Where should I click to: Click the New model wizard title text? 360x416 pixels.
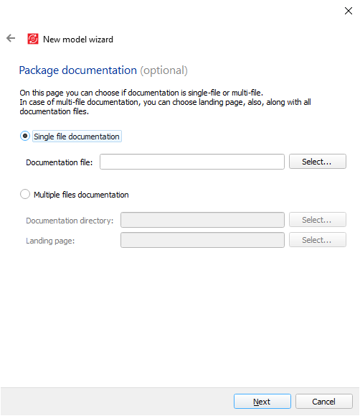(x=78, y=40)
